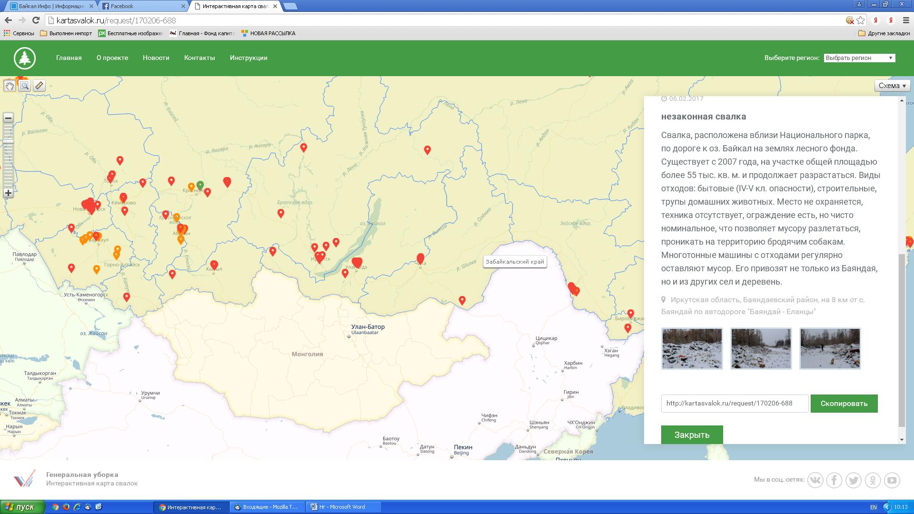Open 'Выполнен импорт' bookmarks folder
The width and height of the screenshot is (914, 514).
pyautogui.click(x=66, y=33)
